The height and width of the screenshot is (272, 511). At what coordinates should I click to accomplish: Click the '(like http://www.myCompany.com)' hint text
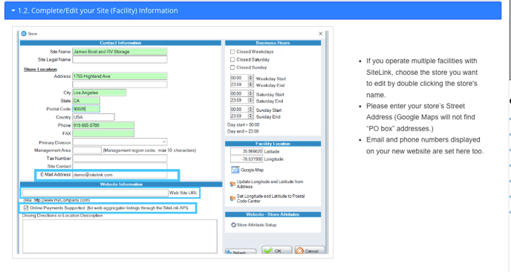click(x=56, y=200)
